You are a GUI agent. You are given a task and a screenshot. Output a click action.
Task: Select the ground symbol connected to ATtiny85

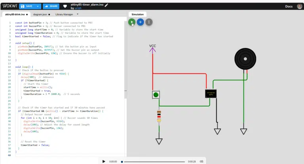click(217, 132)
